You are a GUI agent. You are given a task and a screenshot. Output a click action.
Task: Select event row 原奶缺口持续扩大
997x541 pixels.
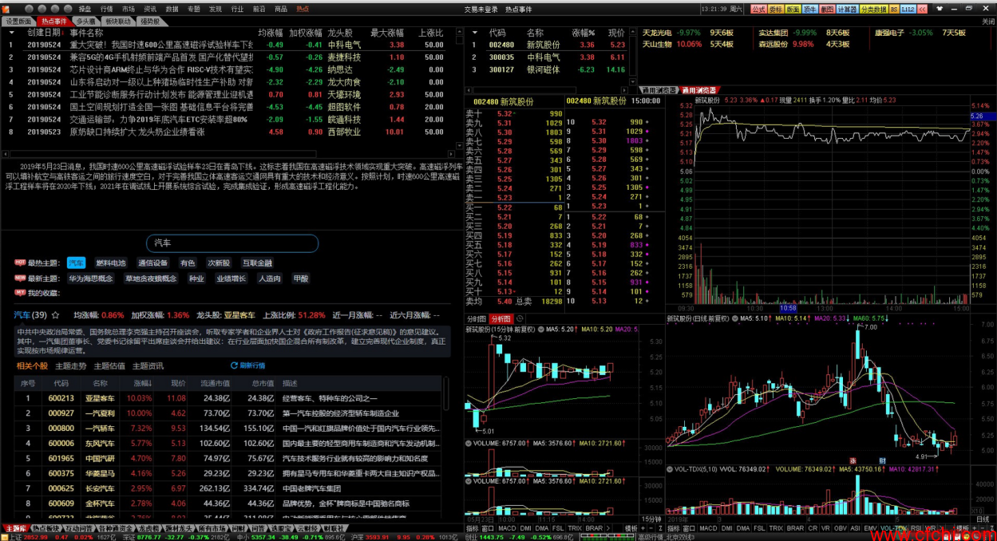click(x=230, y=131)
